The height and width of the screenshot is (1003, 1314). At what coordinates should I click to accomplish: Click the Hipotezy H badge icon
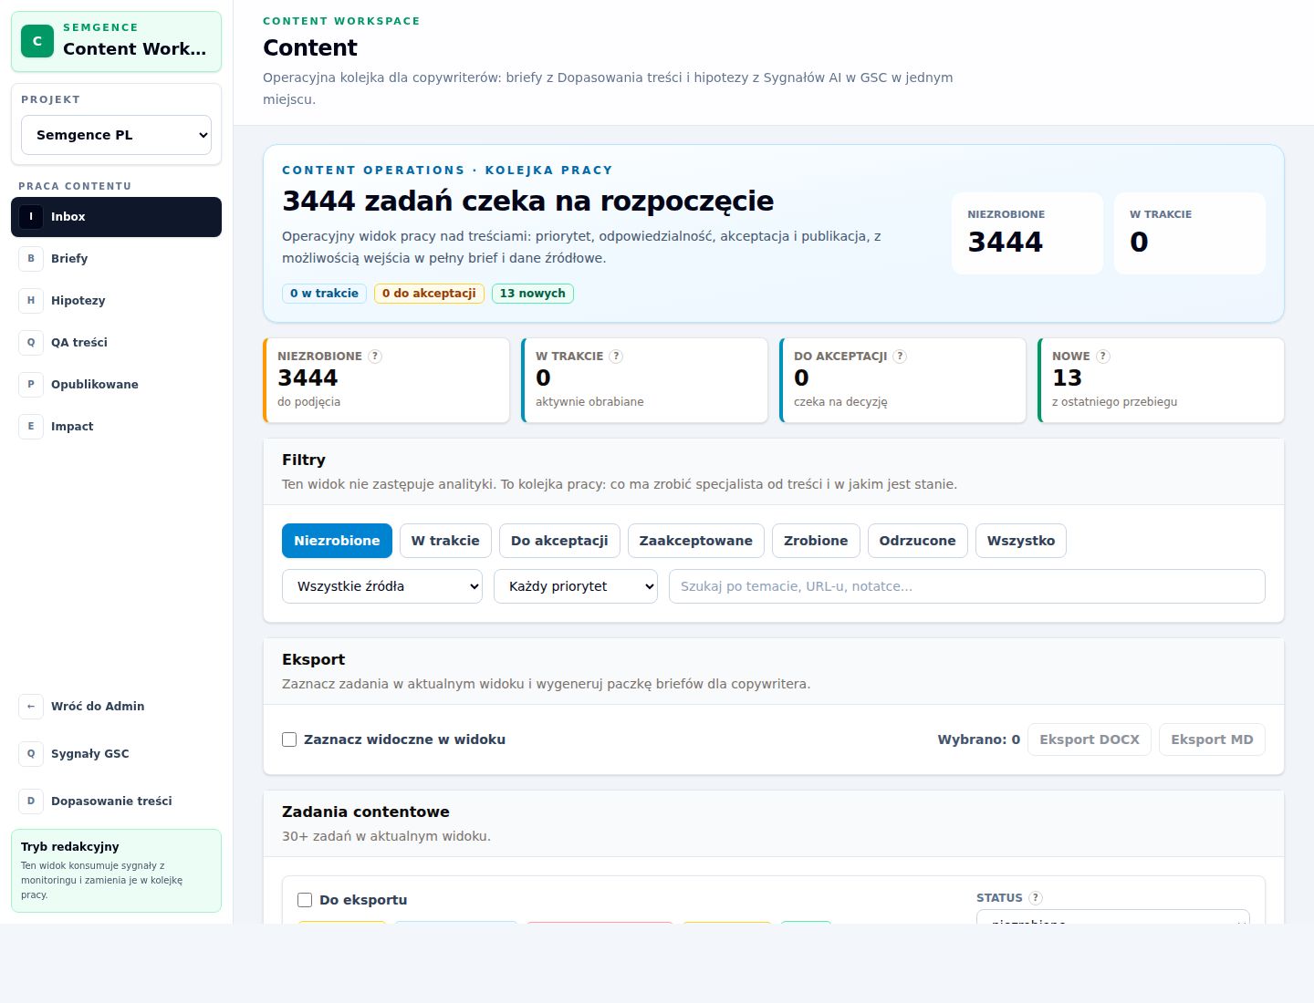coord(31,301)
